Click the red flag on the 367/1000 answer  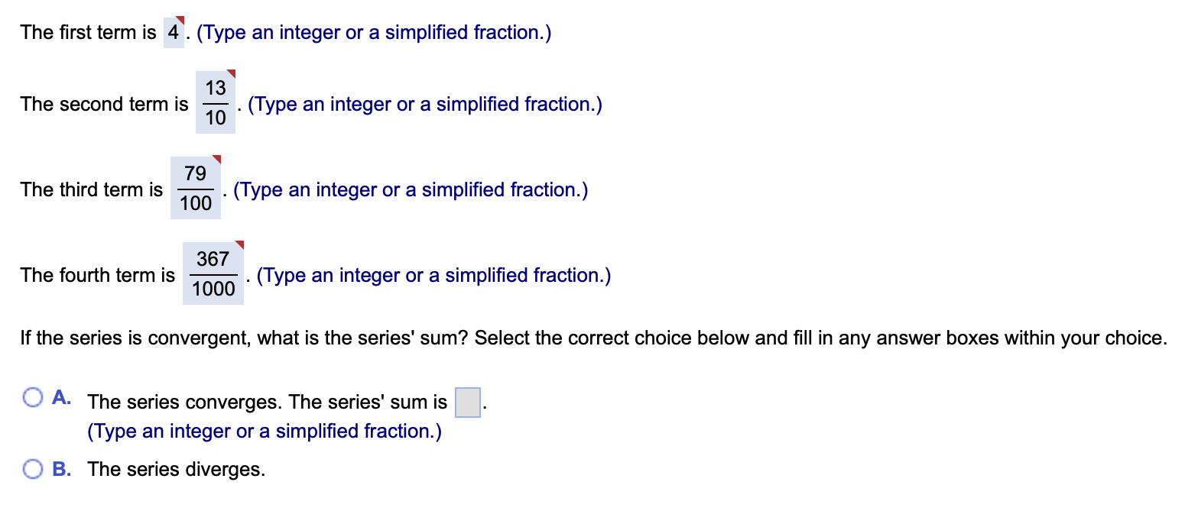pyautogui.click(x=239, y=245)
